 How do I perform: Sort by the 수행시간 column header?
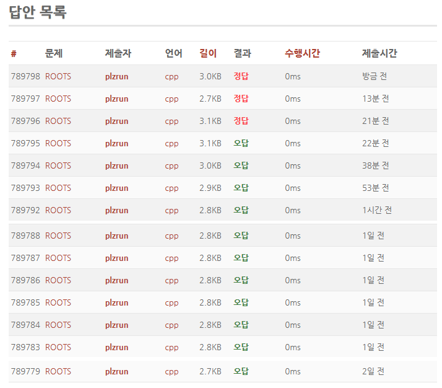302,54
